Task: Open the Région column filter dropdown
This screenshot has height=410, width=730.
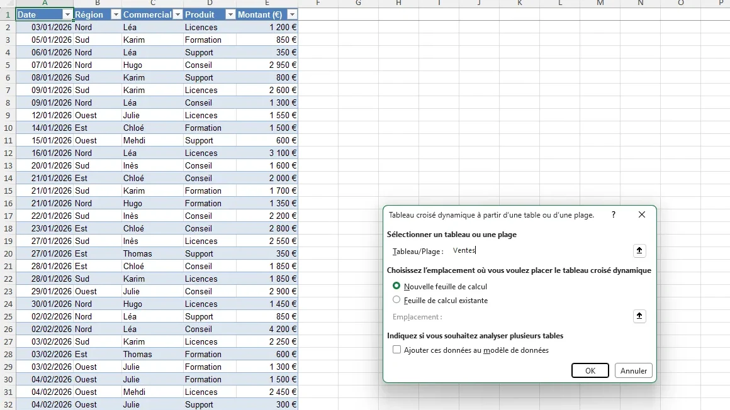Action: coord(115,15)
